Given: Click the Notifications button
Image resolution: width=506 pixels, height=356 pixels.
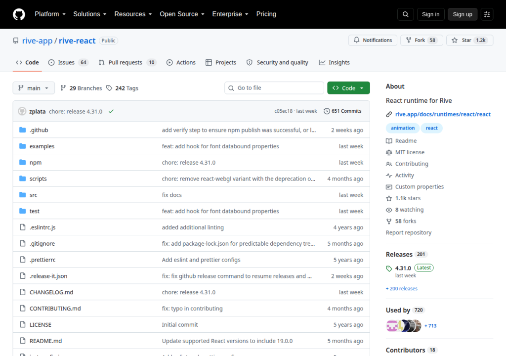Looking at the screenshot, I should pyautogui.click(x=373, y=40).
